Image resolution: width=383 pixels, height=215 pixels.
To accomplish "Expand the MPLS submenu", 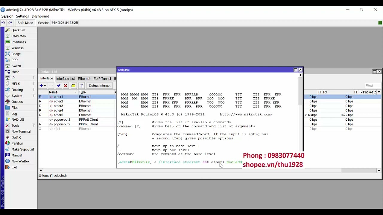I will tap(34, 84).
